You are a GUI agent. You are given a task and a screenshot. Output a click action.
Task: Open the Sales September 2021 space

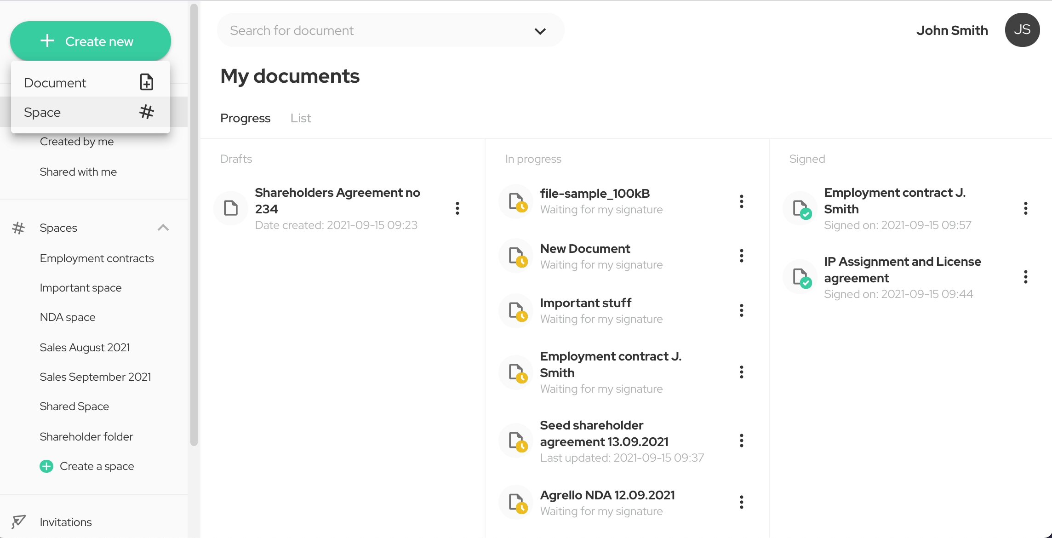[95, 377]
